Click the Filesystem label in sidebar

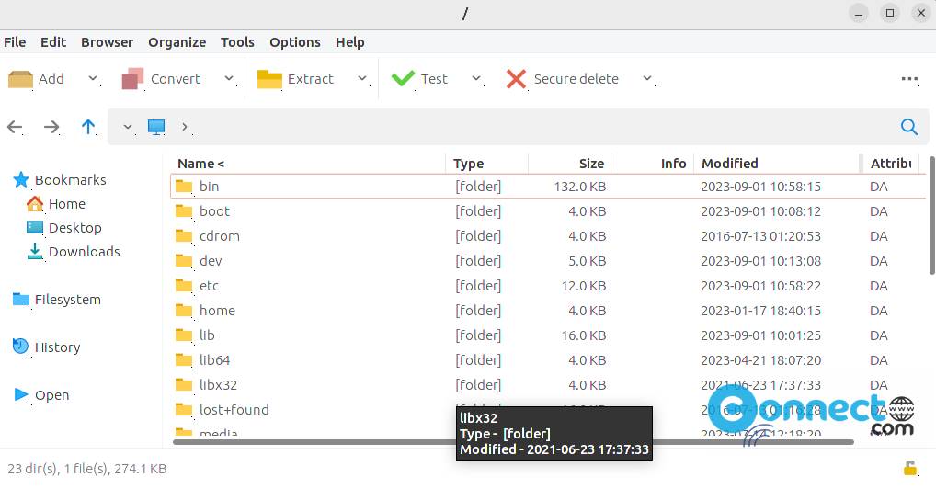tap(67, 299)
